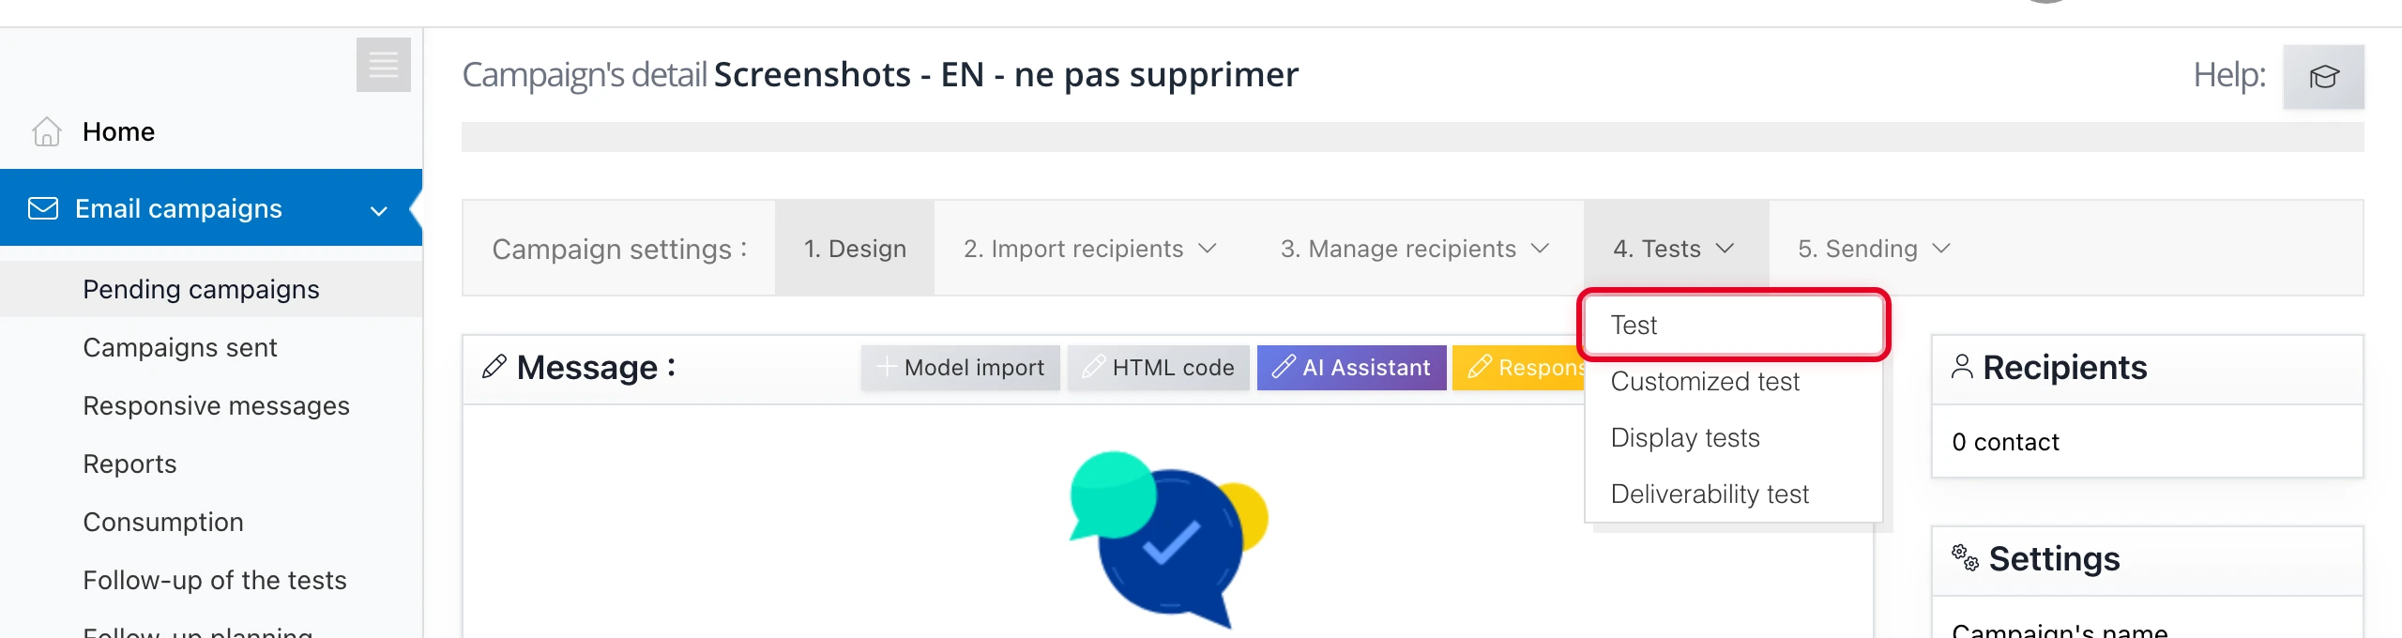Launch the AI Assistant

point(1351,367)
